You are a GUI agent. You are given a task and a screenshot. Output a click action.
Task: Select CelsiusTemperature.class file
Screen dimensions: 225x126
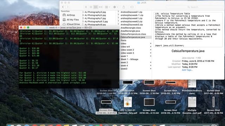tap(133, 34)
